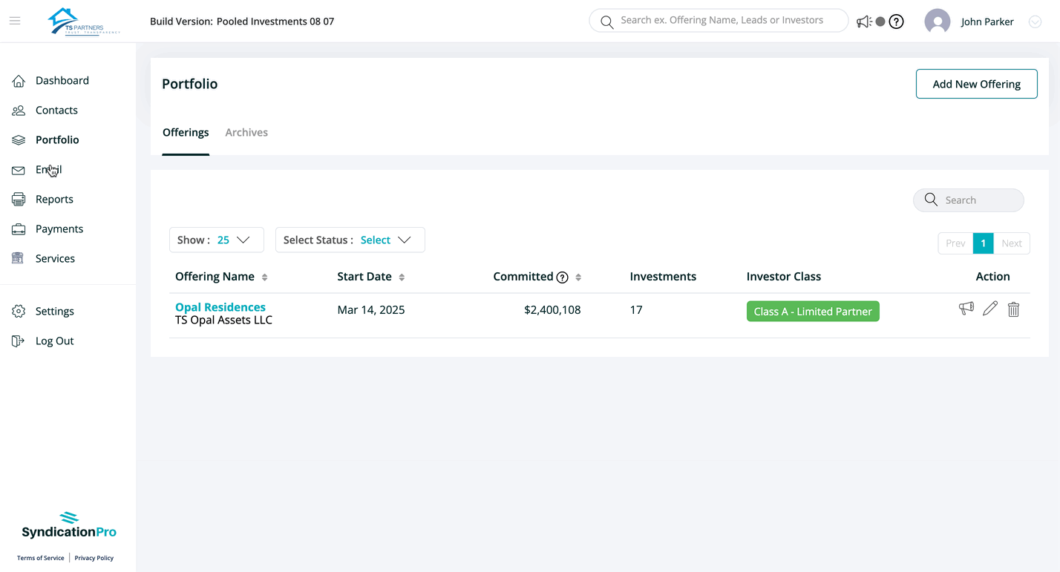This screenshot has width=1060, height=572.
Task: Delete Opal Residences using trash icon
Action: [1013, 309]
